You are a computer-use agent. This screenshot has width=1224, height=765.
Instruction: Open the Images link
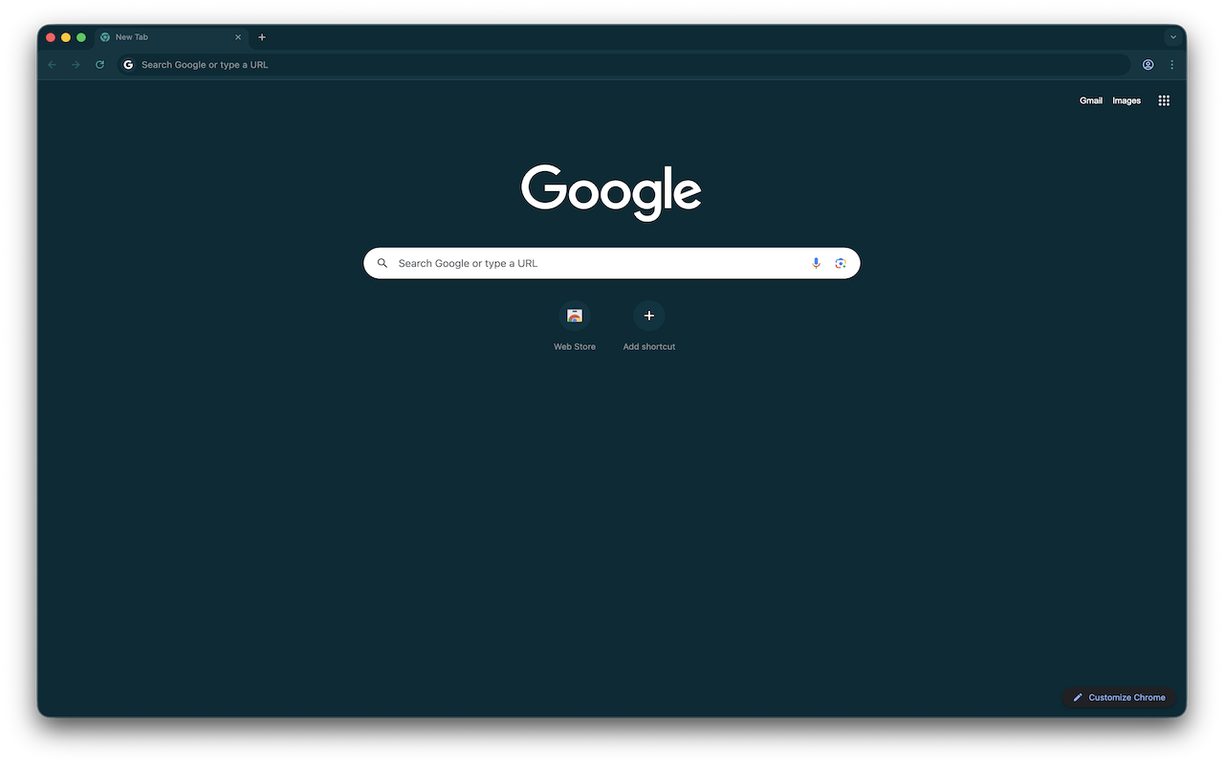click(x=1126, y=100)
